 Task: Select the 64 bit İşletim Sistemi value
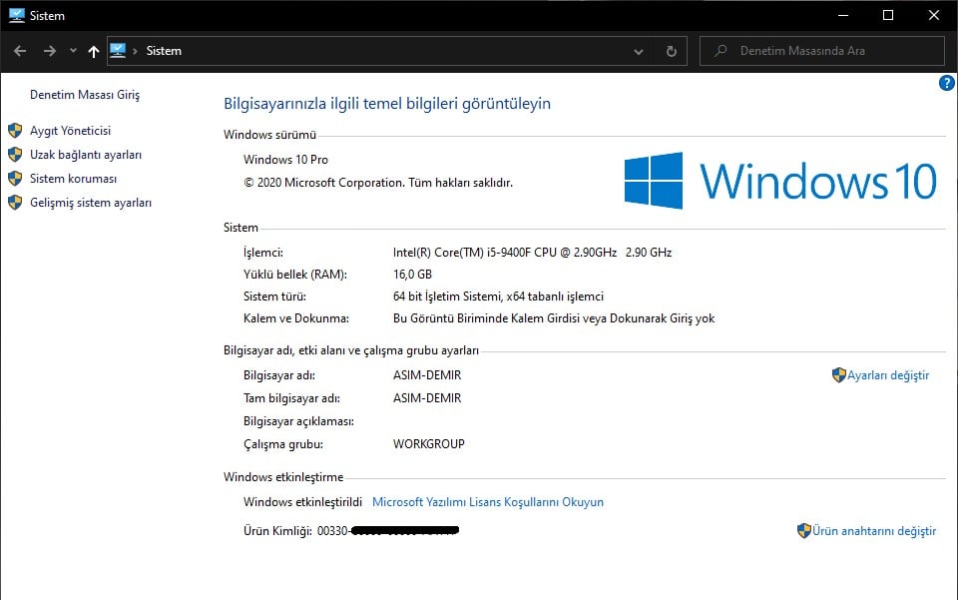(498, 297)
